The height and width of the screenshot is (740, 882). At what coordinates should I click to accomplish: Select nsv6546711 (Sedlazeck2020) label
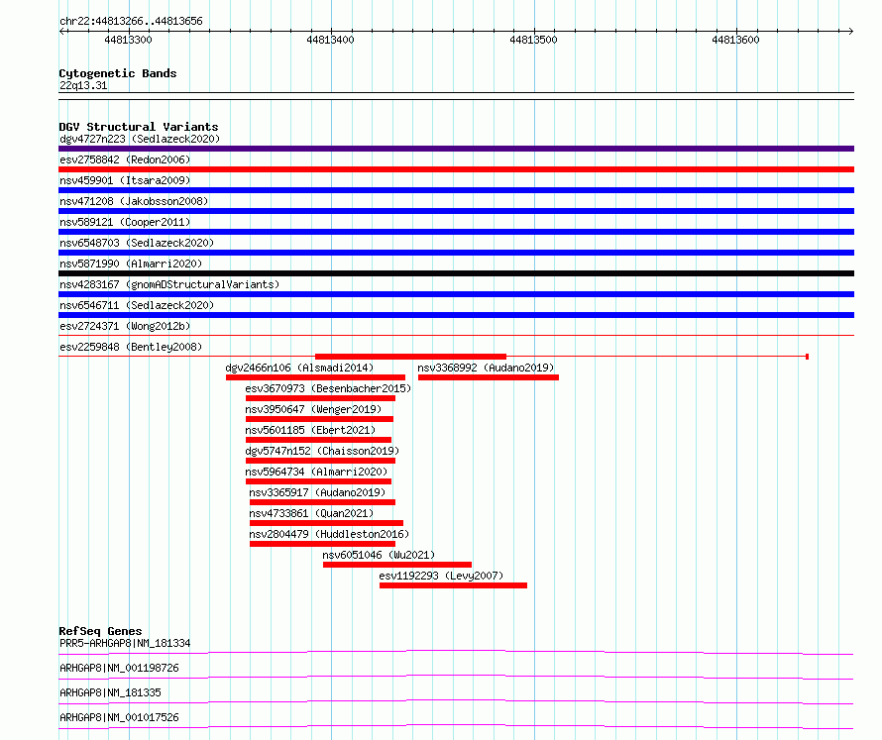click(137, 305)
